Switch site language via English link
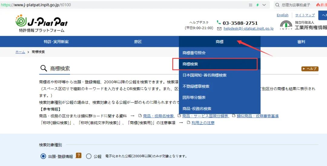The width and height of the screenshot is (327, 166). point(282,15)
